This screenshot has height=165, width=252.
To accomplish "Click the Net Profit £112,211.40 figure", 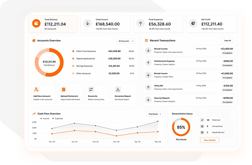I will pos(212,24).
